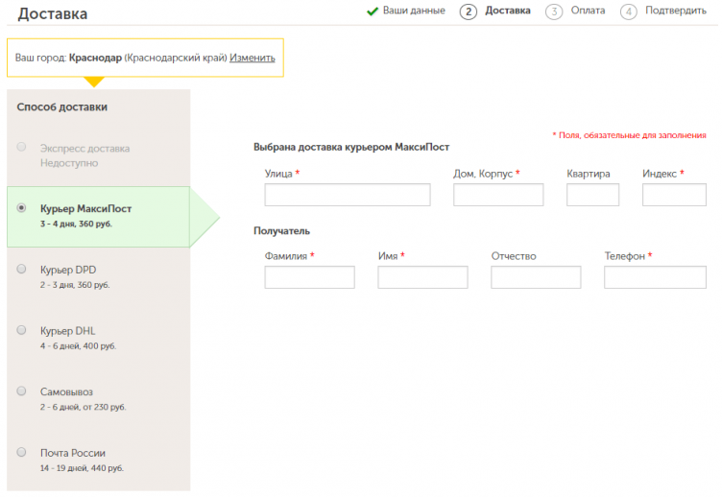Select the Курьер МаксиПост radio button
722x497 pixels.
pos(22,208)
